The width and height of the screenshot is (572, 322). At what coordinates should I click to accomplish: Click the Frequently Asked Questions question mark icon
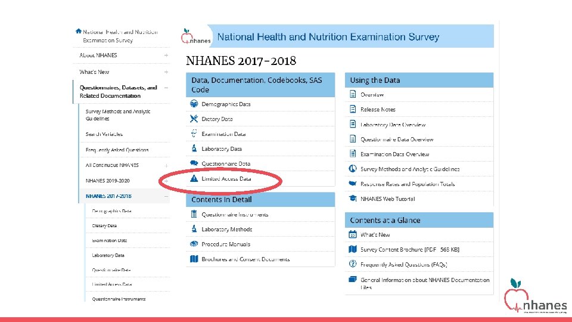[353, 264]
